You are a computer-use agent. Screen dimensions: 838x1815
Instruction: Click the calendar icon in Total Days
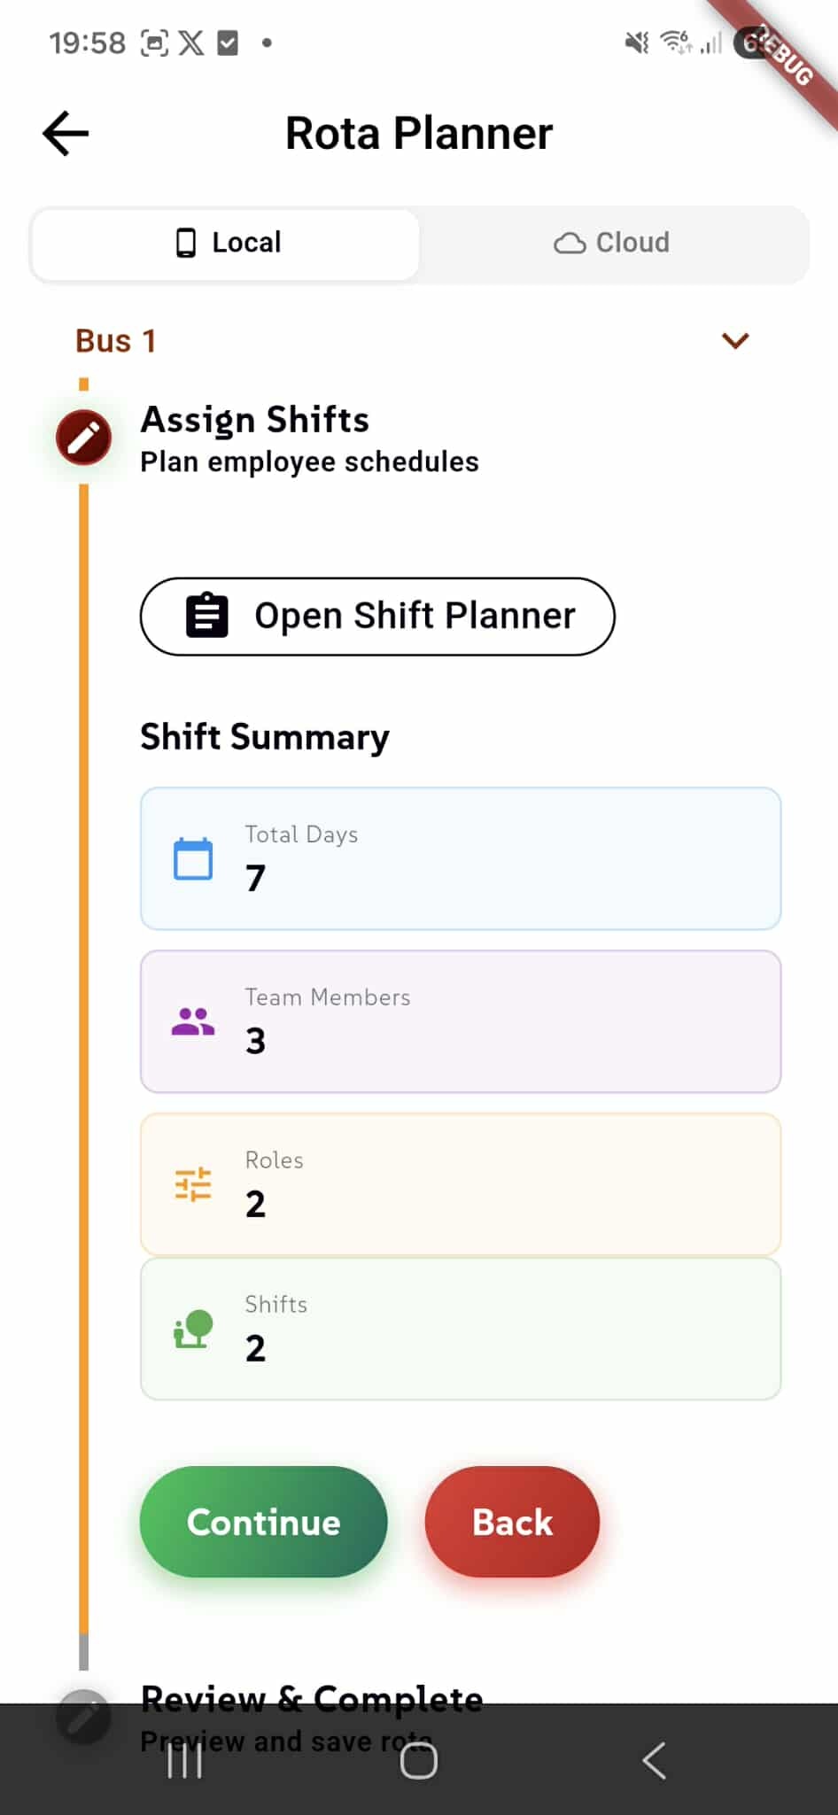pos(193,858)
